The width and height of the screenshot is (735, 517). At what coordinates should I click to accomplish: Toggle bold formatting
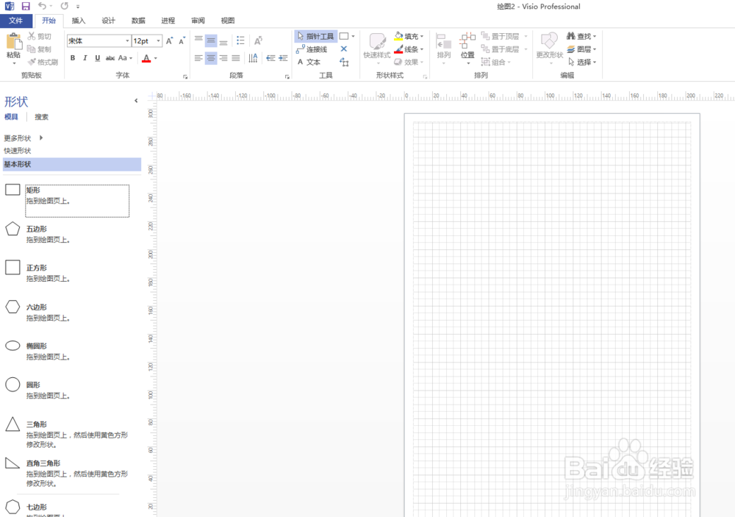(73, 58)
